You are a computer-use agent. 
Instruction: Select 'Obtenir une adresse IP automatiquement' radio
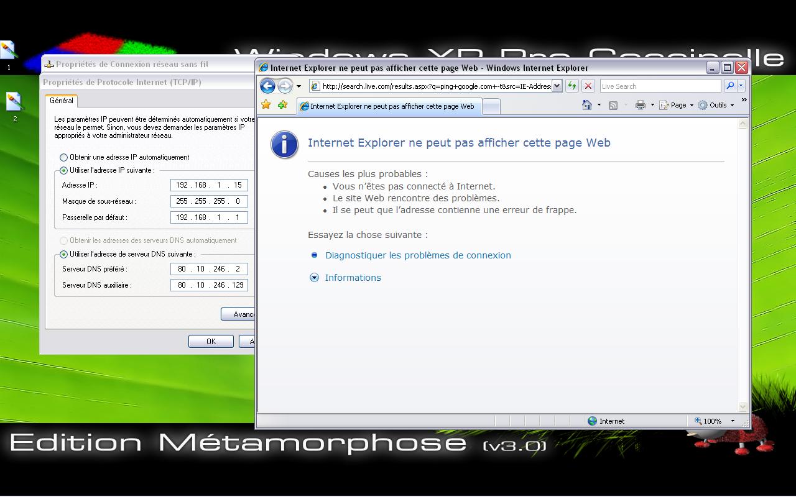[x=63, y=158]
